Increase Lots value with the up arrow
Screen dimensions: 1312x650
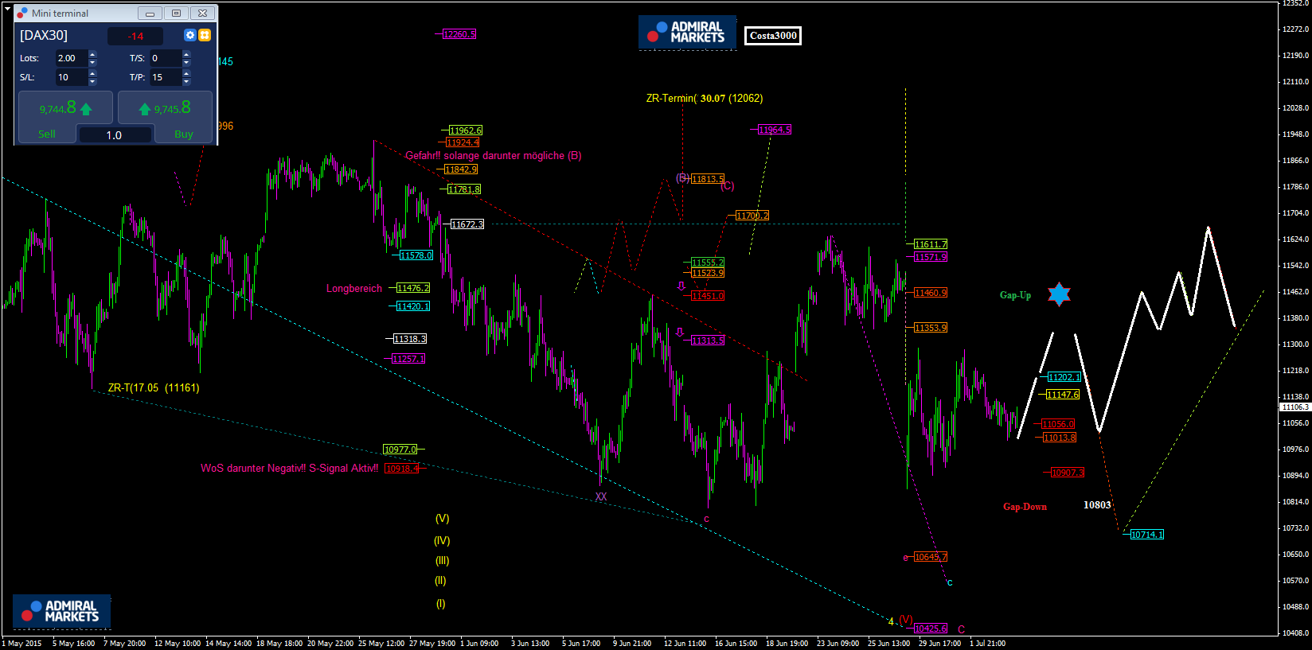[92, 54]
